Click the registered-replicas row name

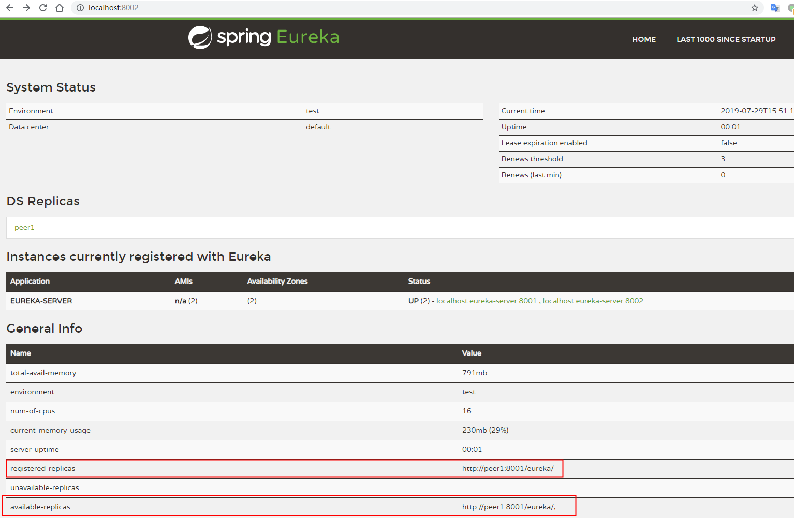pyautogui.click(x=43, y=468)
